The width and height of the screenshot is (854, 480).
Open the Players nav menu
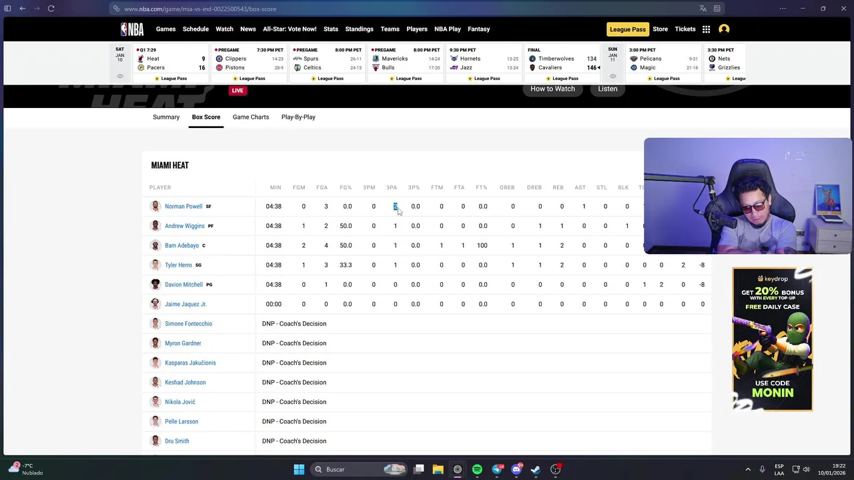tap(417, 29)
